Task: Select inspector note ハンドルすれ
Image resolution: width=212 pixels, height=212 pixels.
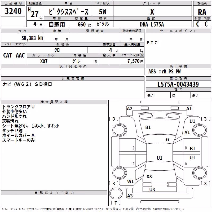Action: click(x=14, y=116)
